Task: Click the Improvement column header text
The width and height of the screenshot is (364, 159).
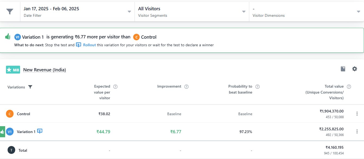Action: (169, 87)
